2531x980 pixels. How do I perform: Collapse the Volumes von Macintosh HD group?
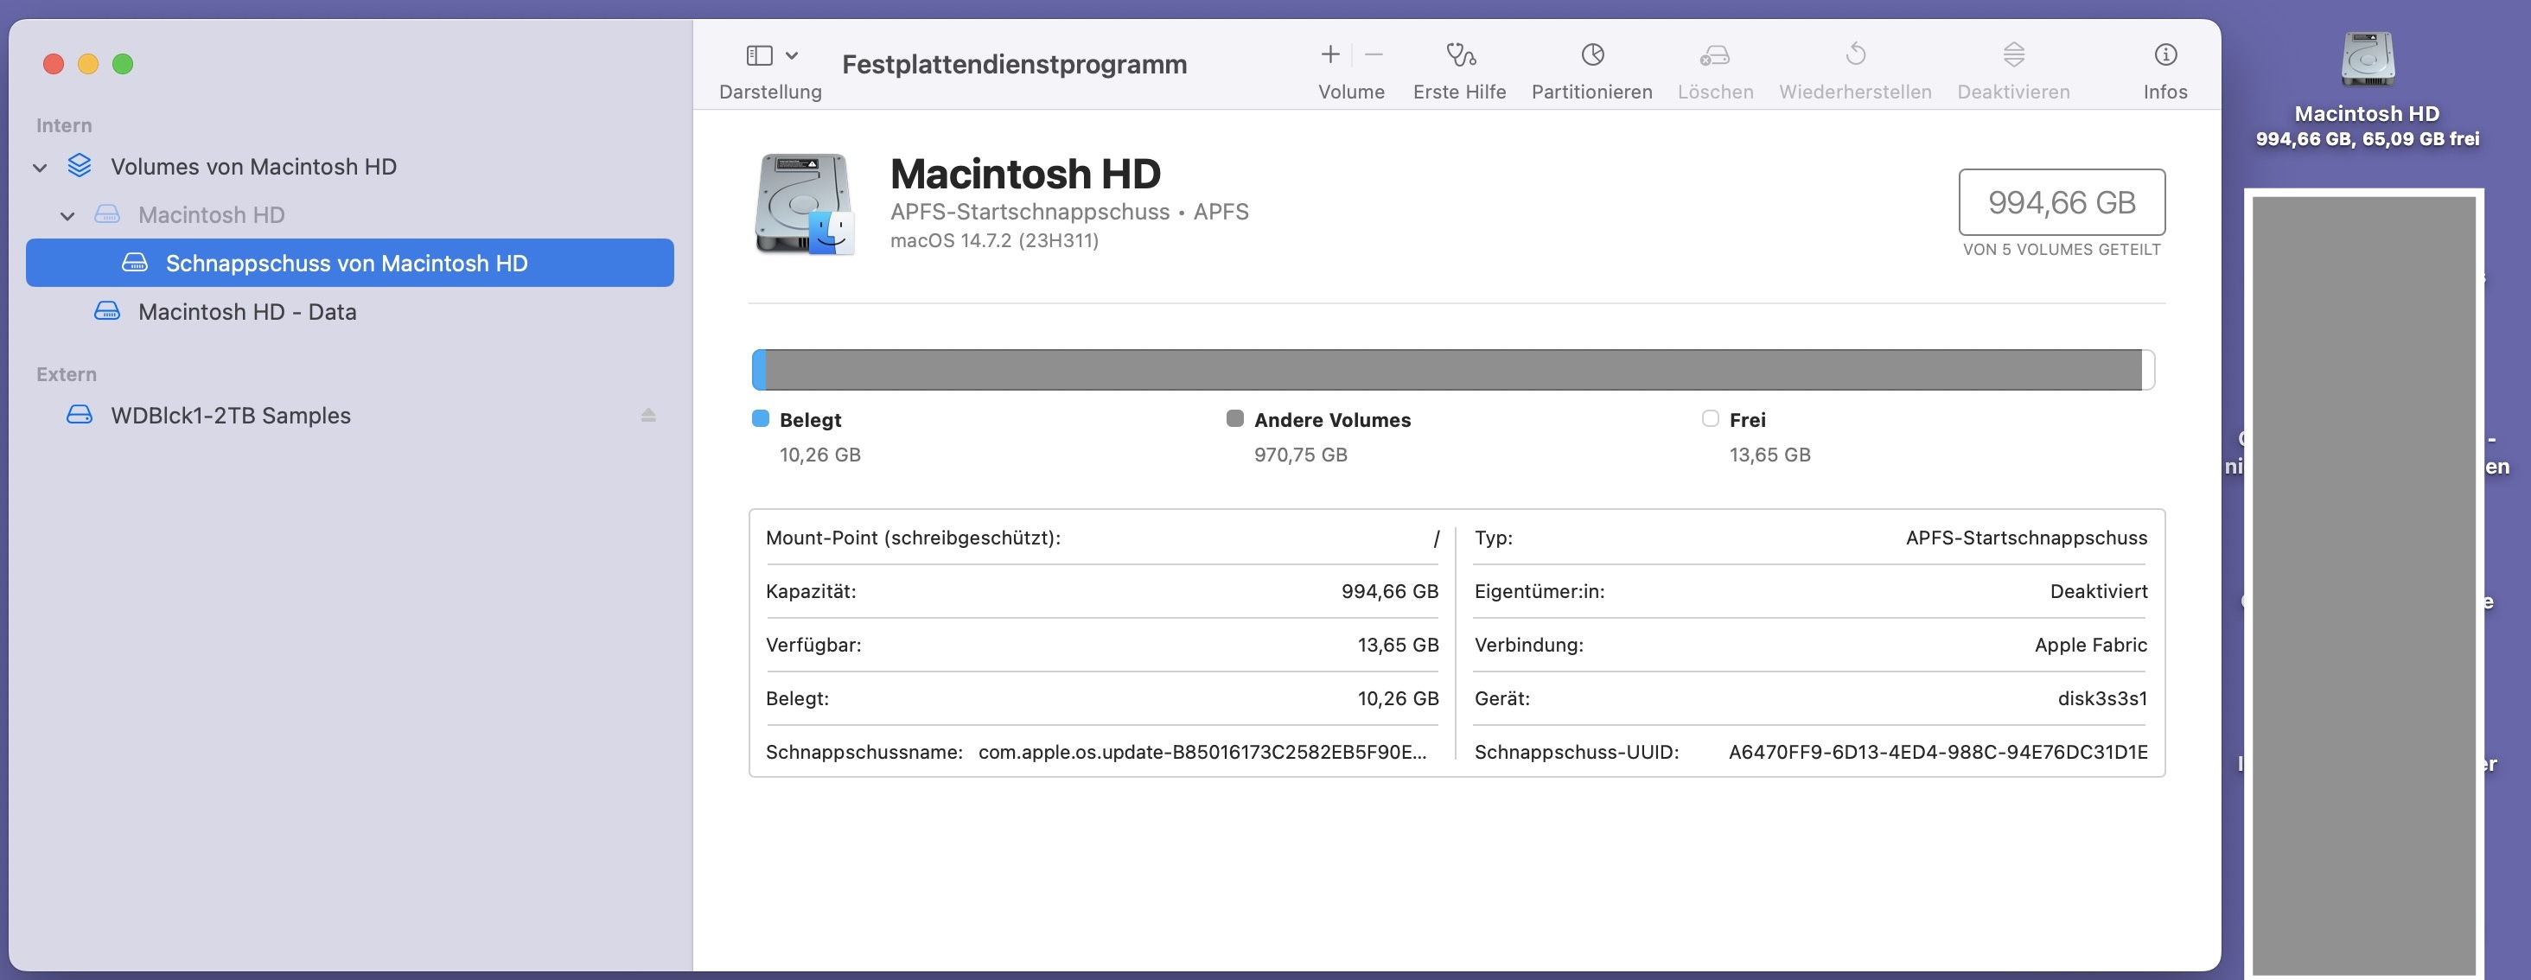click(x=41, y=168)
